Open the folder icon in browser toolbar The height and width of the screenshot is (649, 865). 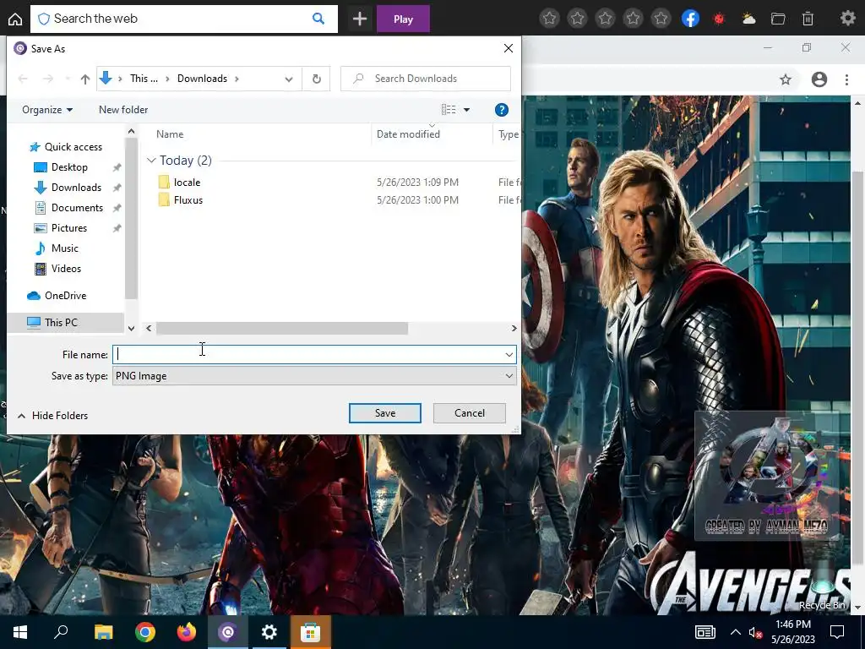tap(778, 19)
